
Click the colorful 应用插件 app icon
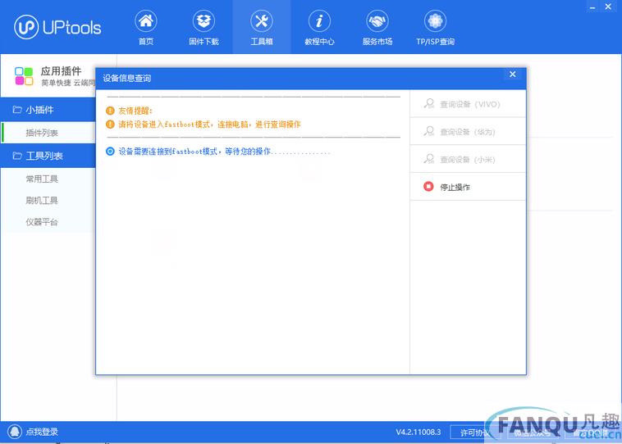pyautogui.click(x=24, y=77)
